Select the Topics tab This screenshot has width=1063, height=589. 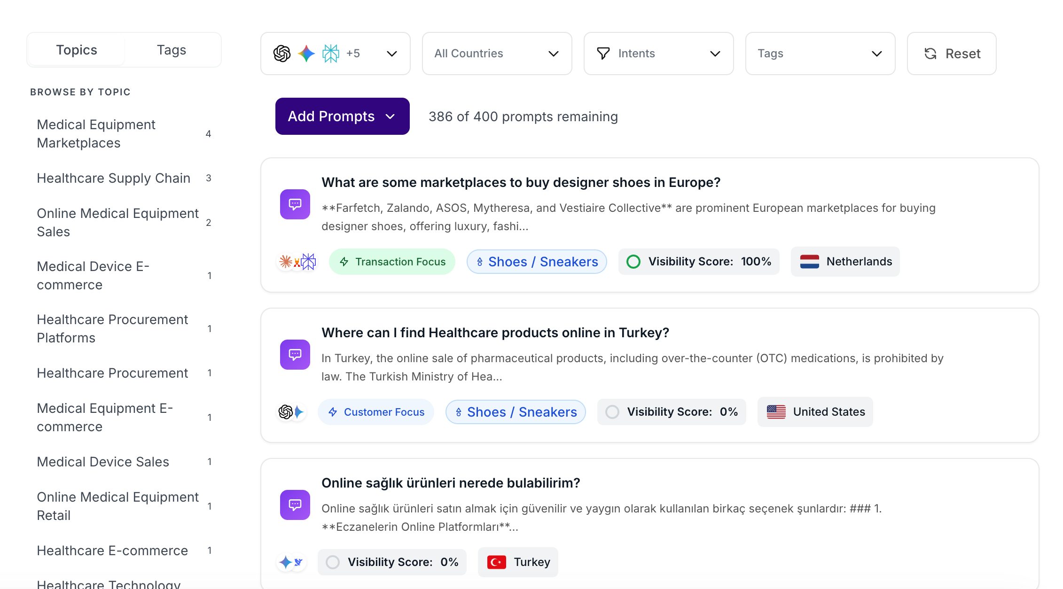(77, 50)
